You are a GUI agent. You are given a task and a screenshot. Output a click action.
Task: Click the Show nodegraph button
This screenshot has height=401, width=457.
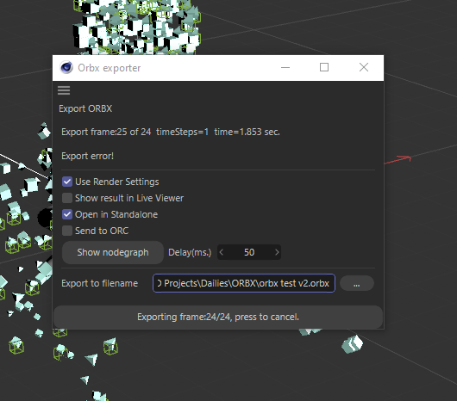pos(113,252)
